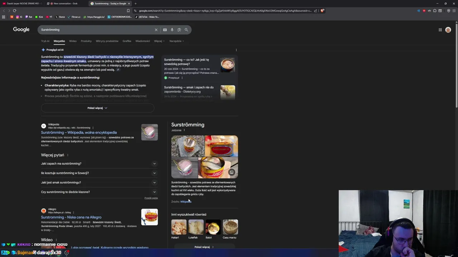The image size is (458, 257).
Task: Switch to the Tryb AI tab
Action: [x=45, y=41]
